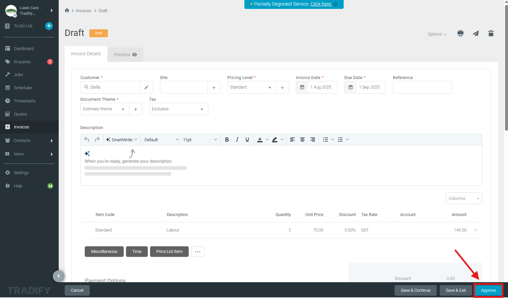Expand the Contacts sidebar submenu

click(x=51, y=141)
